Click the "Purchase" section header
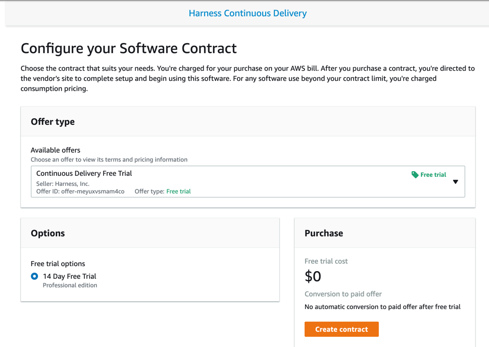The image size is (489, 347). [324, 233]
